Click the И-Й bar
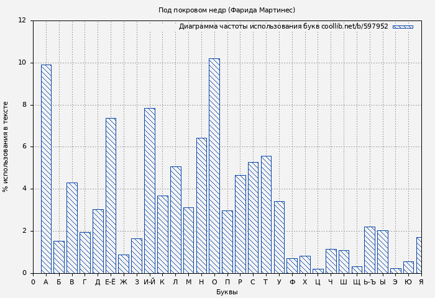The image size is (435, 298). [x=149, y=191]
